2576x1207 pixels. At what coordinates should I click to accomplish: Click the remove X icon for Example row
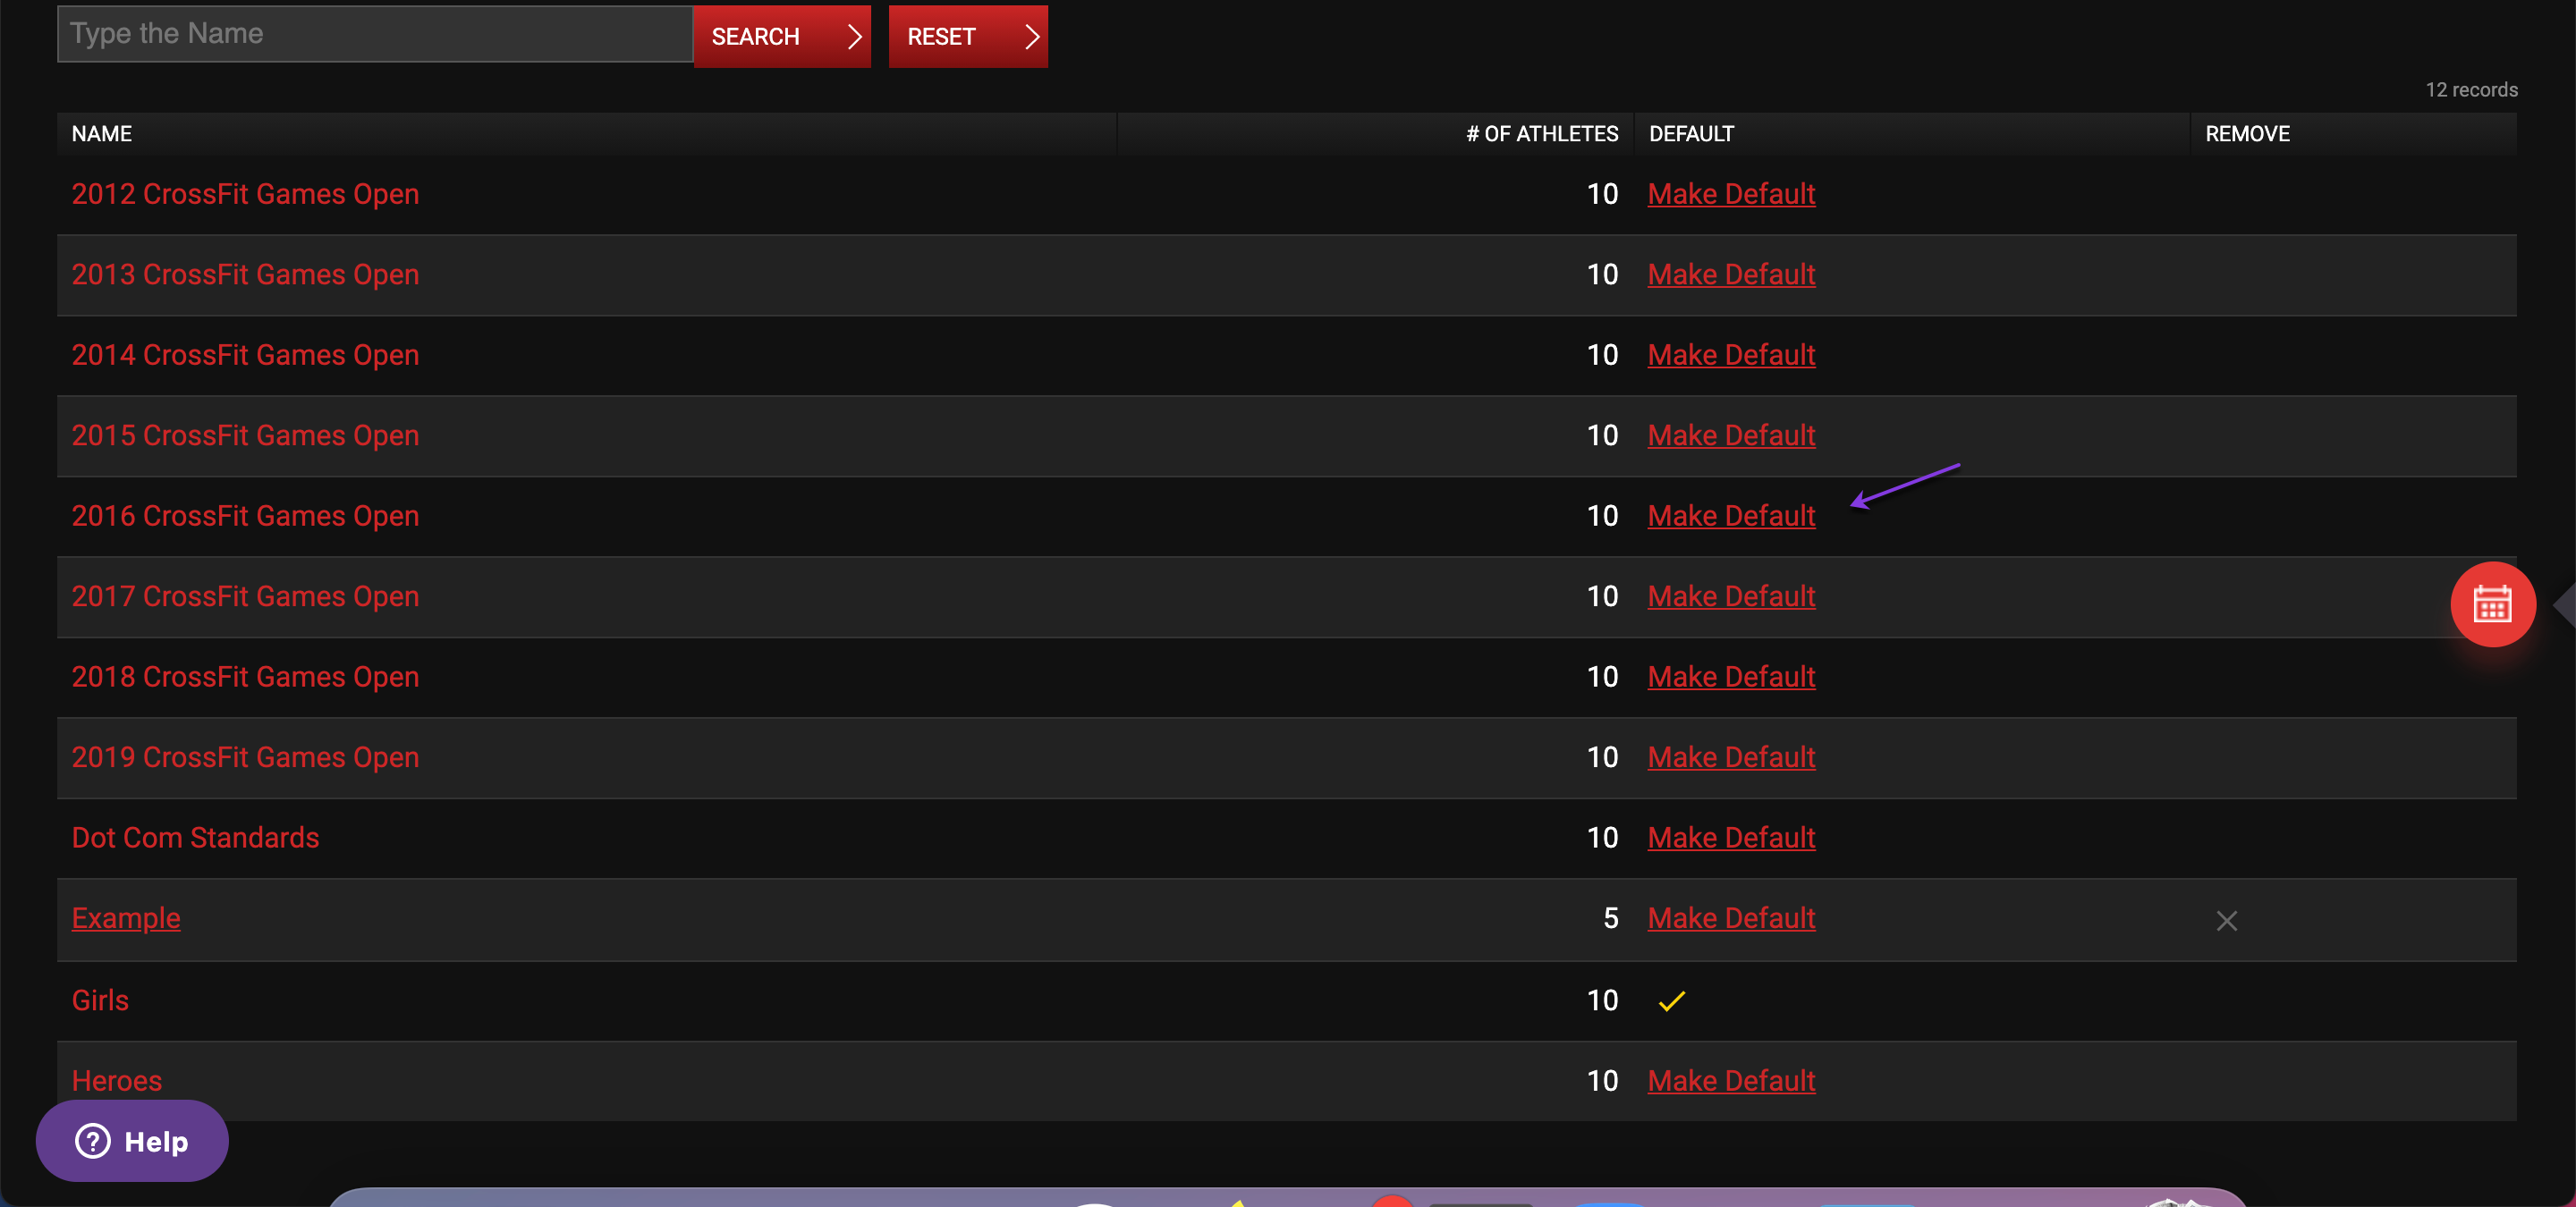(2228, 920)
